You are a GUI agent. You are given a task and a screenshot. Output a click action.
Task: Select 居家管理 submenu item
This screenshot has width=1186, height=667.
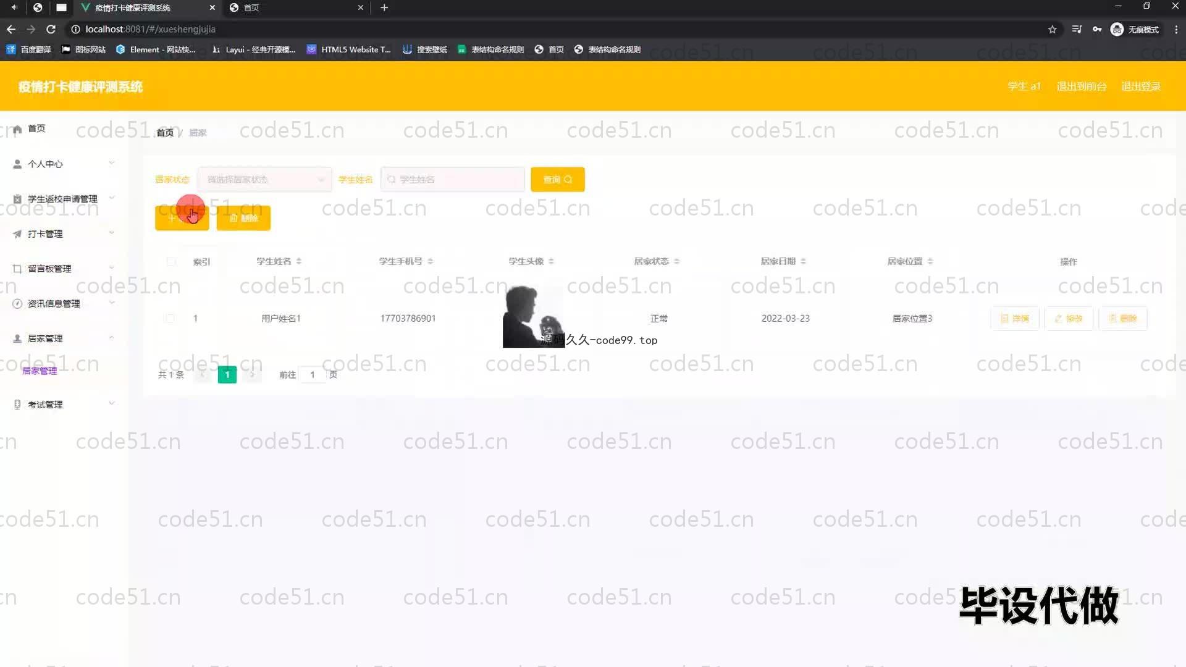pyautogui.click(x=40, y=371)
